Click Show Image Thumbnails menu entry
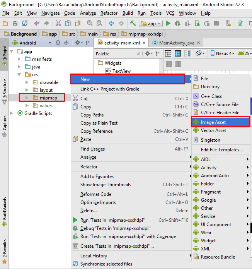252x269 pixels. pos(131,185)
